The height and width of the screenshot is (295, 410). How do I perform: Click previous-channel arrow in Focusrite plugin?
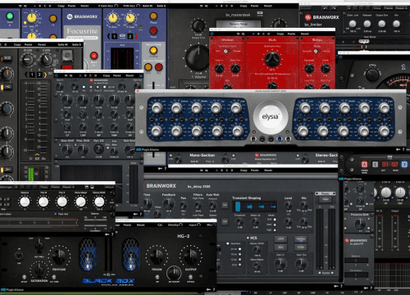click(x=108, y=36)
